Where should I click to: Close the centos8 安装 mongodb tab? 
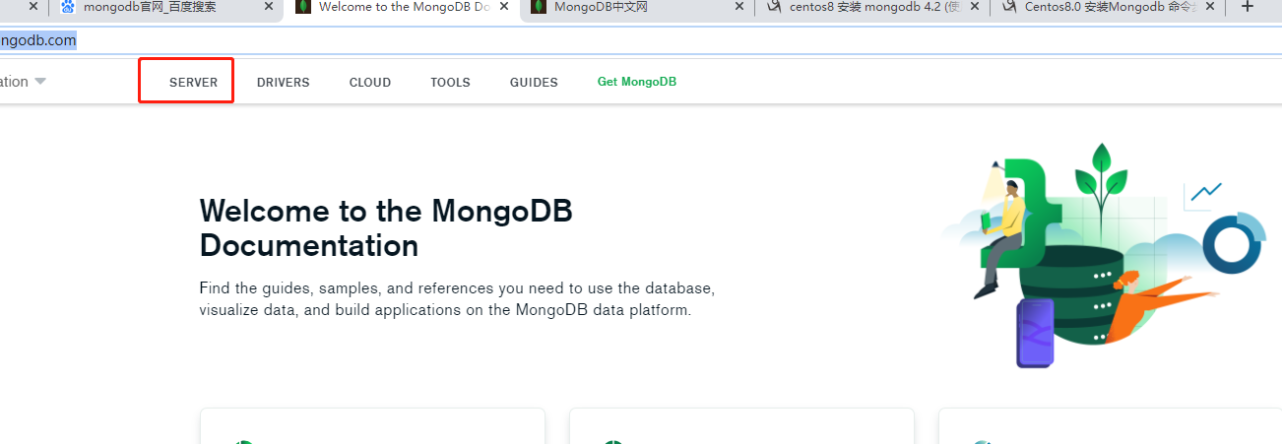975,7
